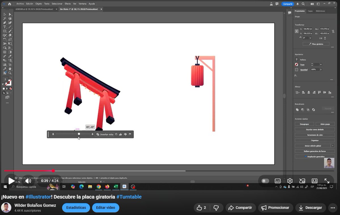340x215 pixels.
Task: Select the Scale tool
Action: tap(10, 40)
